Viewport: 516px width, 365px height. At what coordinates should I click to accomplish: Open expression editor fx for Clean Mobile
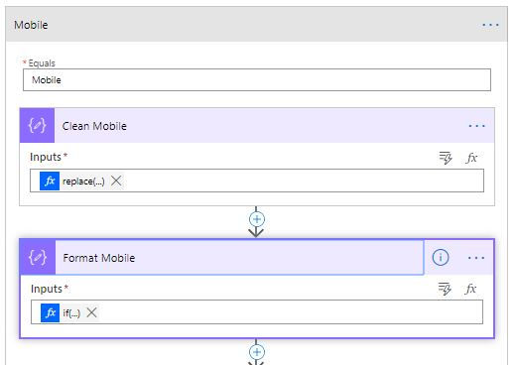pos(471,158)
